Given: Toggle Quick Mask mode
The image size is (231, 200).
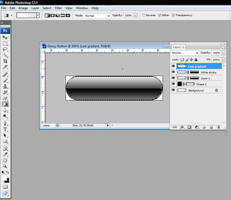Looking at the screenshot, I should click(x=5, y=187).
